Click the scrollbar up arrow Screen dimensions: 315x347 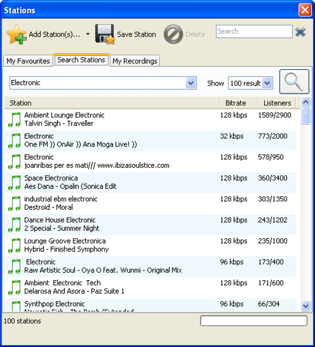click(x=306, y=102)
